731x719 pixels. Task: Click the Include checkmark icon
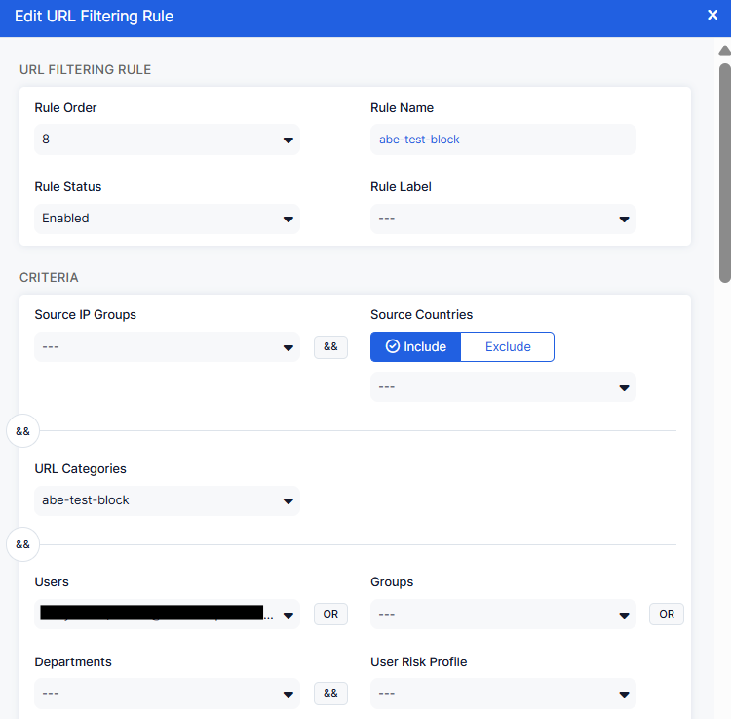point(393,346)
